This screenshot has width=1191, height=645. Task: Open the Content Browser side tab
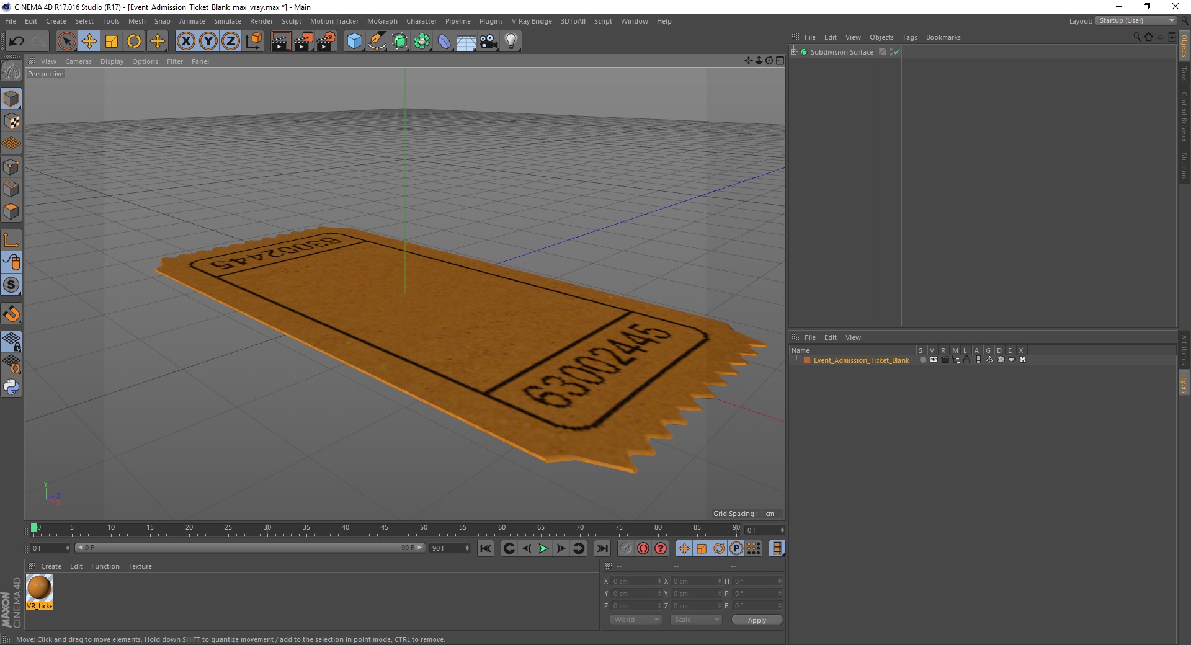point(1184,117)
